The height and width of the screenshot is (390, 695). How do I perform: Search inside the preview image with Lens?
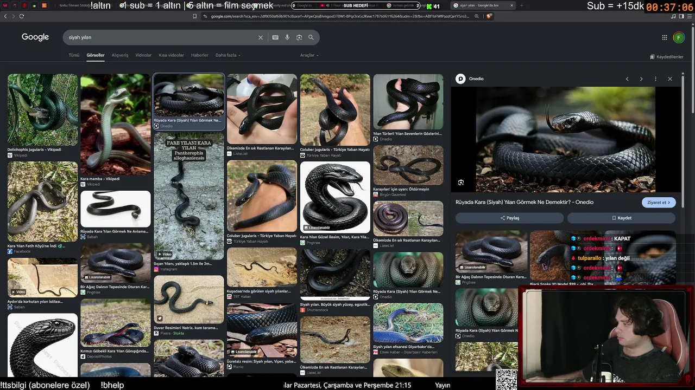click(x=461, y=183)
